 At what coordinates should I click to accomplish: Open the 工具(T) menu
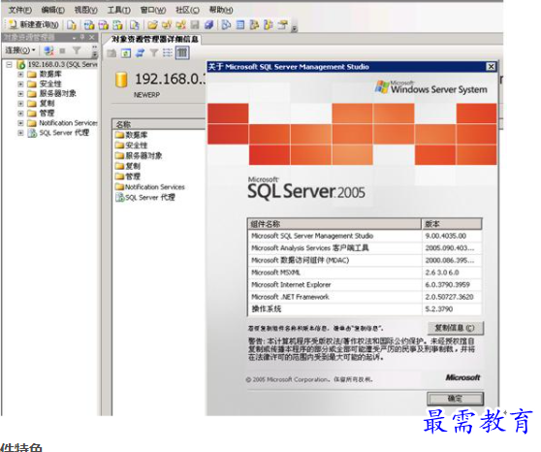118,10
